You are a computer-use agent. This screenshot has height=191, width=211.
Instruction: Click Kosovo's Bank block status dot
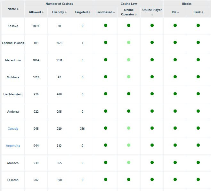tap(198, 25)
